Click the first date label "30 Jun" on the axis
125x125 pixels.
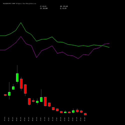(4, 119)
